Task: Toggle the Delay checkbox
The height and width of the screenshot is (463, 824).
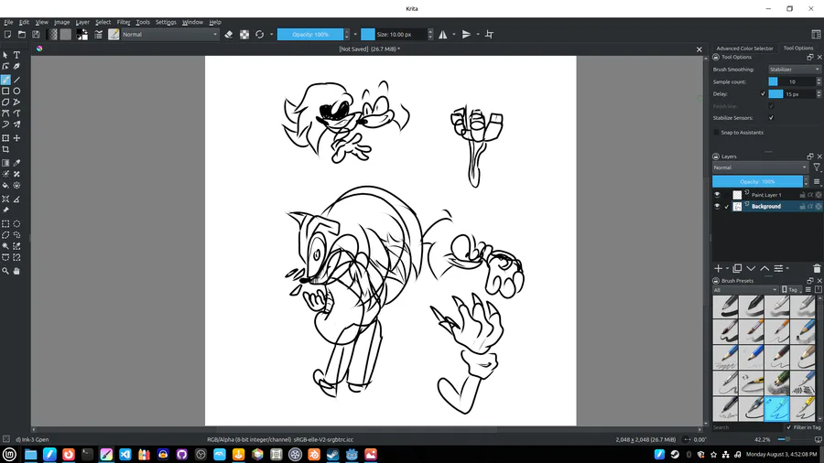Action: [763, 94]
